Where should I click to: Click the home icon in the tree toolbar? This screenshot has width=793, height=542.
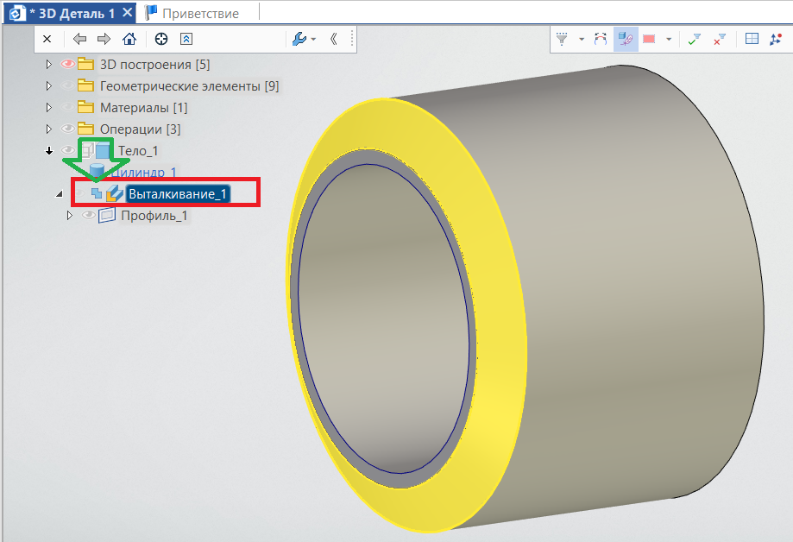point(129,39)
